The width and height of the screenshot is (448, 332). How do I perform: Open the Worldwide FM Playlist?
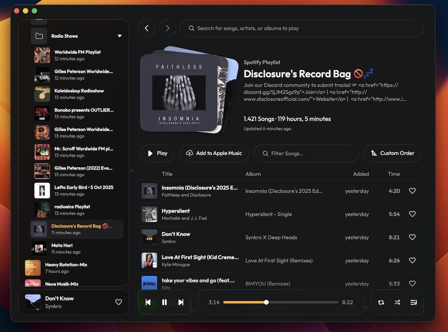click(77, 55)
